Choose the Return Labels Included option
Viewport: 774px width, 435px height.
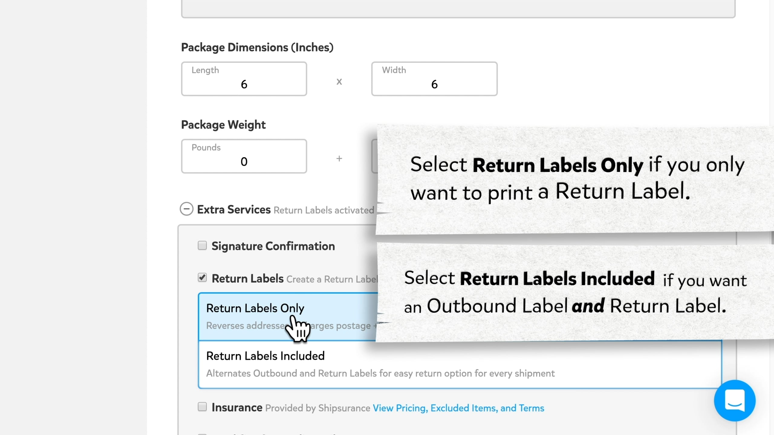tap(265, 356)
